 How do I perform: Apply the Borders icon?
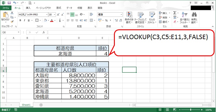click(37, 20)
